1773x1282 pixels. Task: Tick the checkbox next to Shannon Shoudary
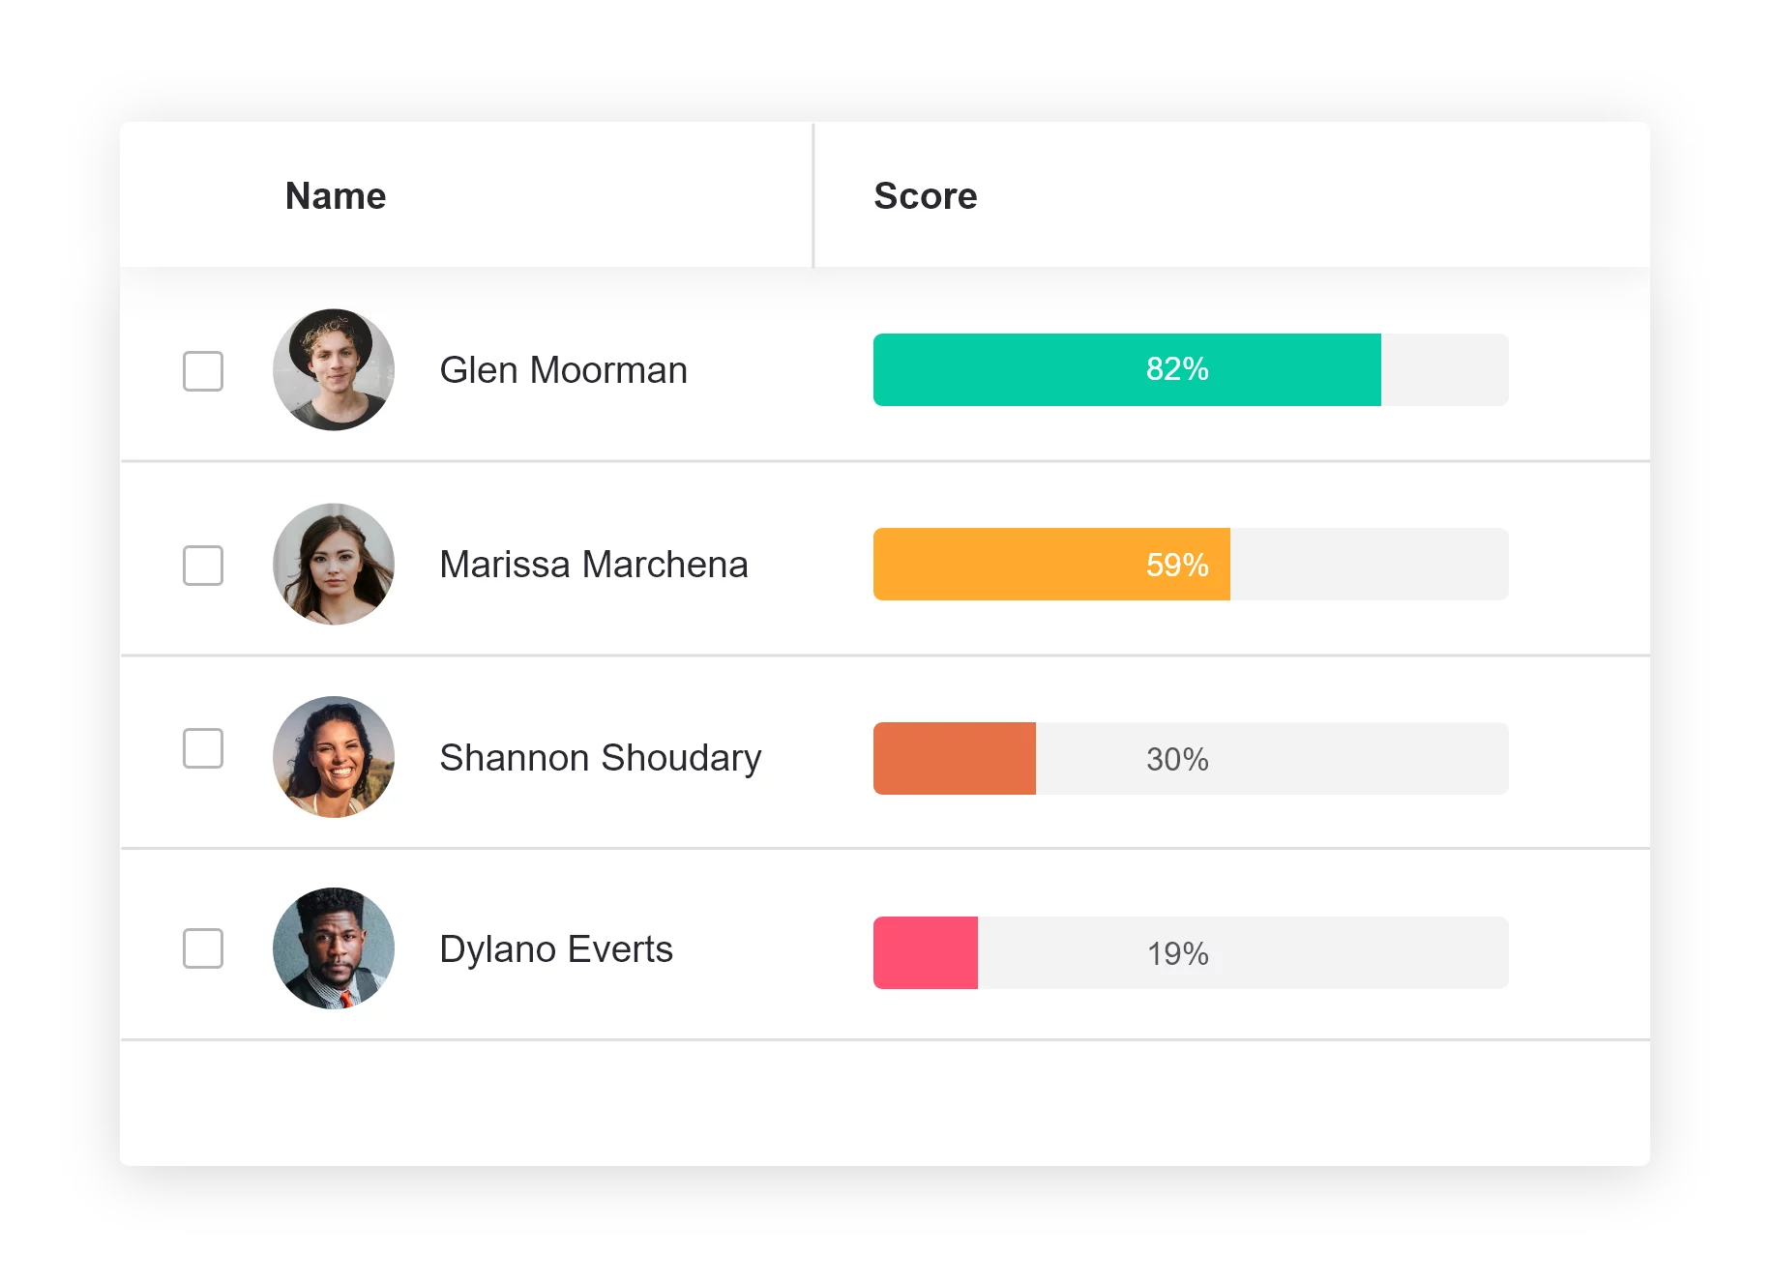[x=203, y=748]
